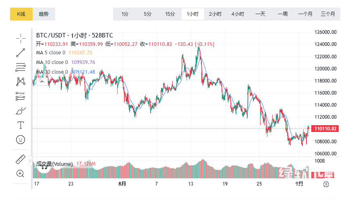The width and height of the screenshot is (360, 200).
Task: Select the 15分 interval tab
Action: pyautogui.click(x=170, y=14)
